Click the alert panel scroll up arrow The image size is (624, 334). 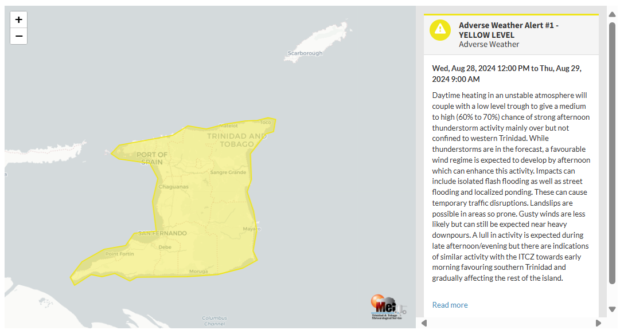tap(612, 14)
